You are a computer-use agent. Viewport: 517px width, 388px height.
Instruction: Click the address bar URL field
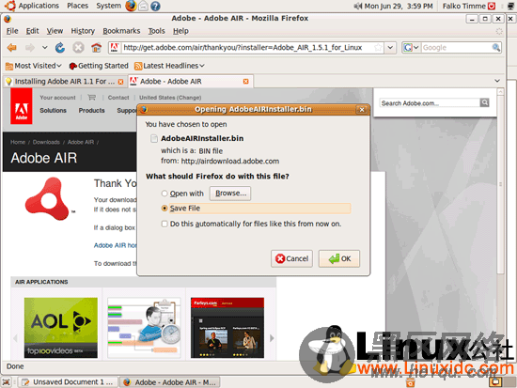(247, 48)
